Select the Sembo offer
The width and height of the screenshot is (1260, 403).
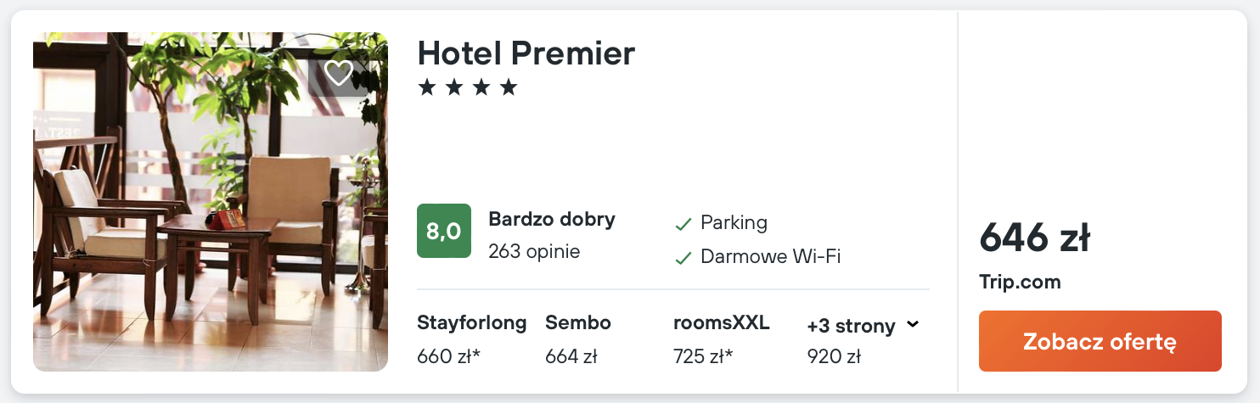coord(578,339)
